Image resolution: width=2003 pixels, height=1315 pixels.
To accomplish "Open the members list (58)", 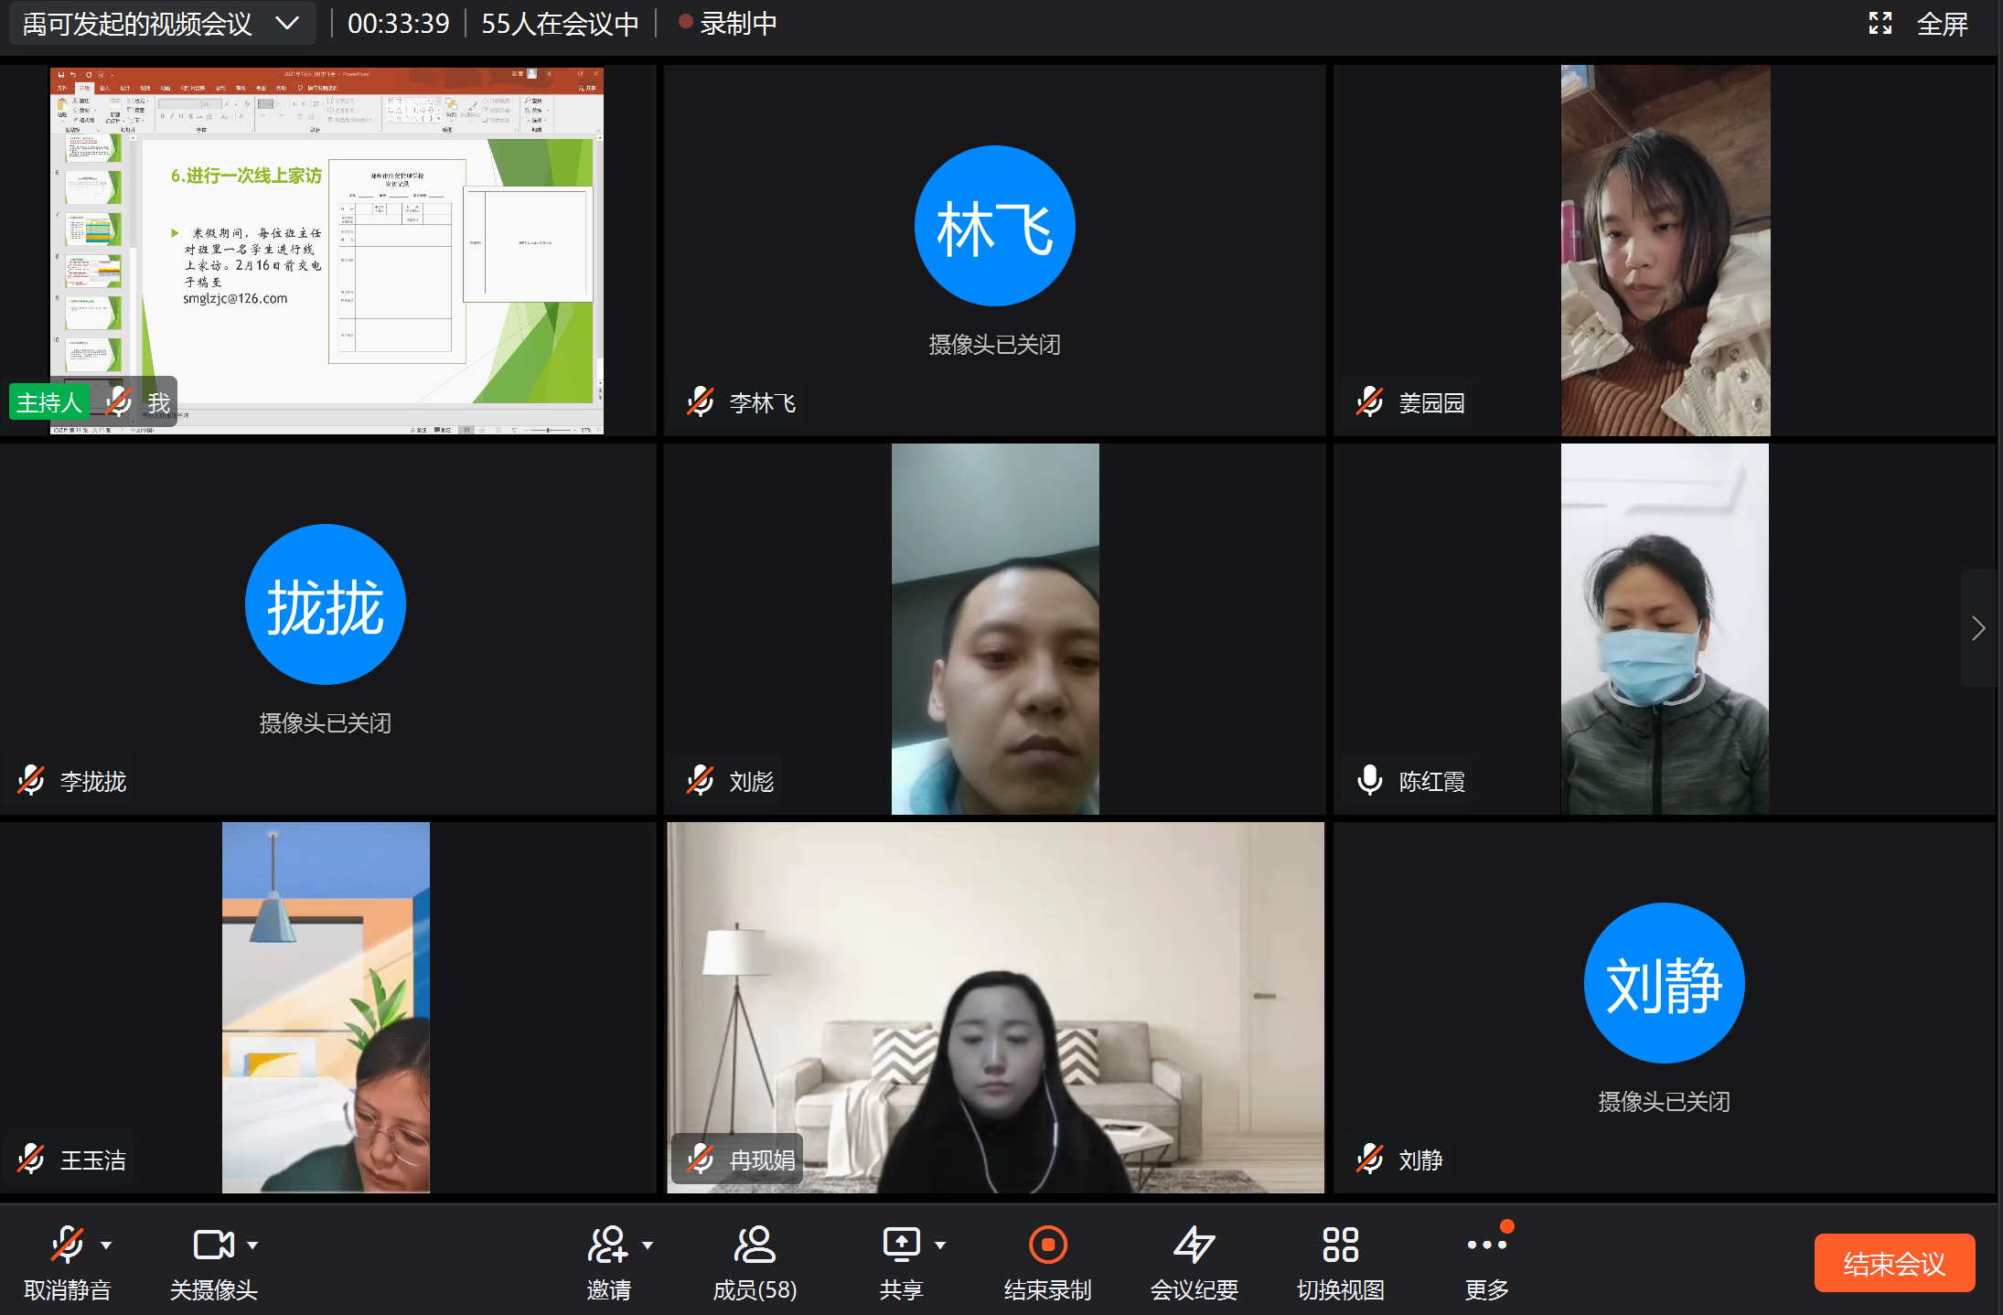I will pyautogui.click(x=755, y=1245).
